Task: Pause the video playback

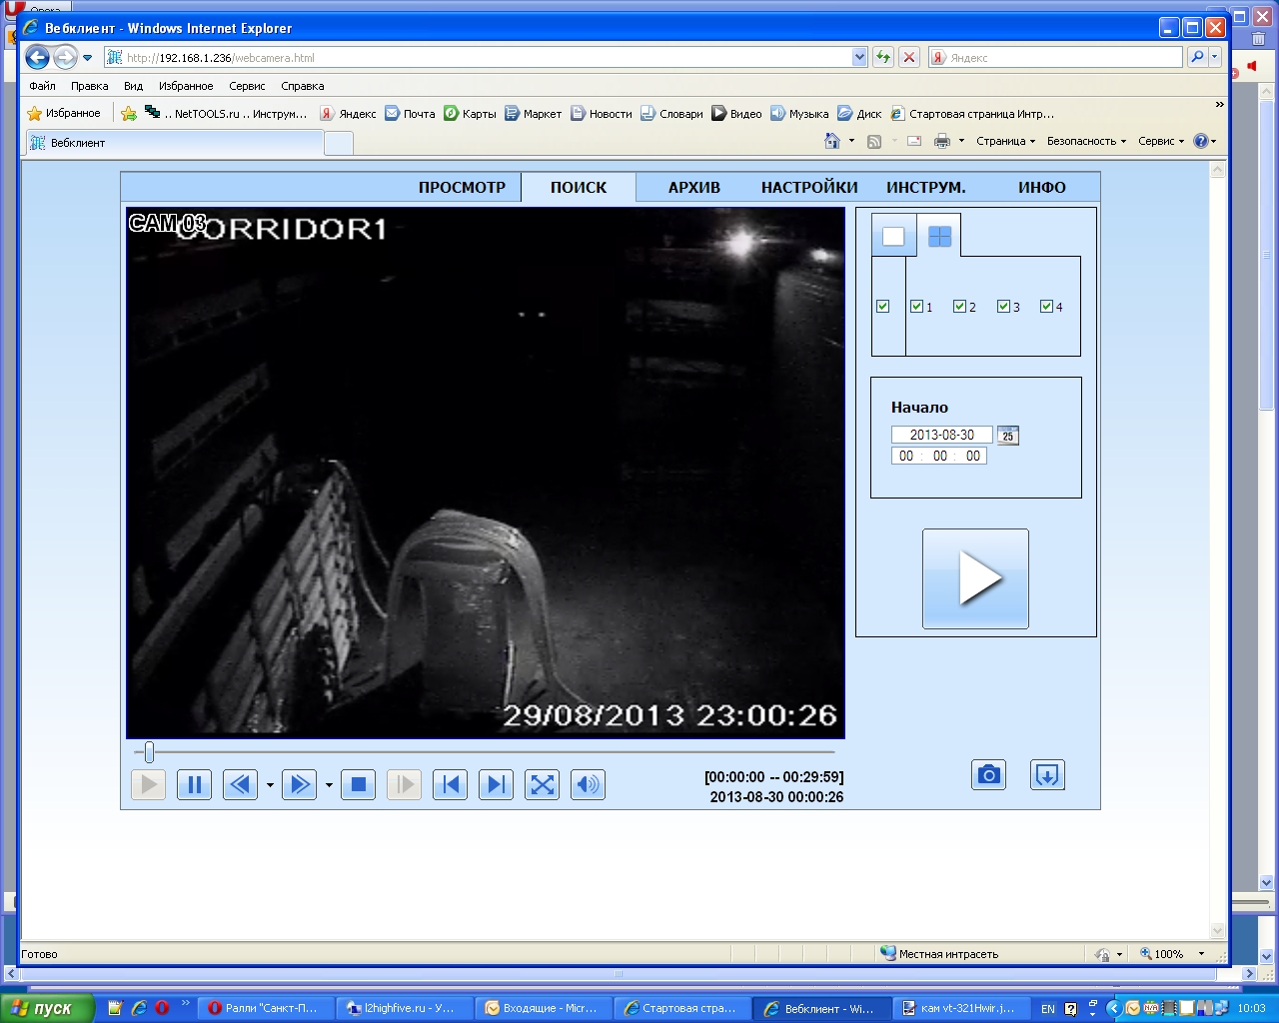Action: point(194,785)
